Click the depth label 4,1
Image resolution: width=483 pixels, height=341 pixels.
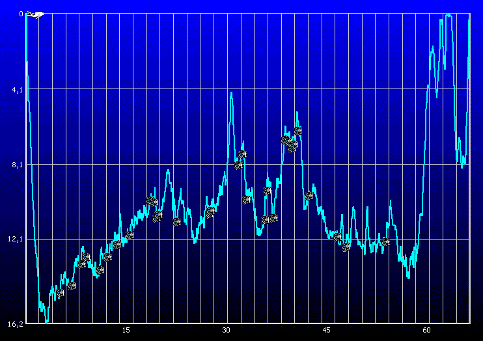coord(17,90)
